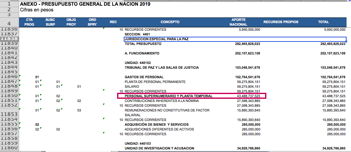Image resolution: width=351 pixels, height=152 pixels.
Task: Click the 'SUBC SUBP' column header cell
Action: 50,22
